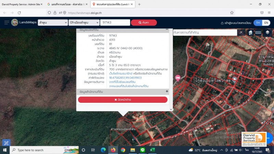Collapse the ข้อมูลแปลงที่ดิน section
The height and width of the screenshot is (154, 274).
pos(167,29)
